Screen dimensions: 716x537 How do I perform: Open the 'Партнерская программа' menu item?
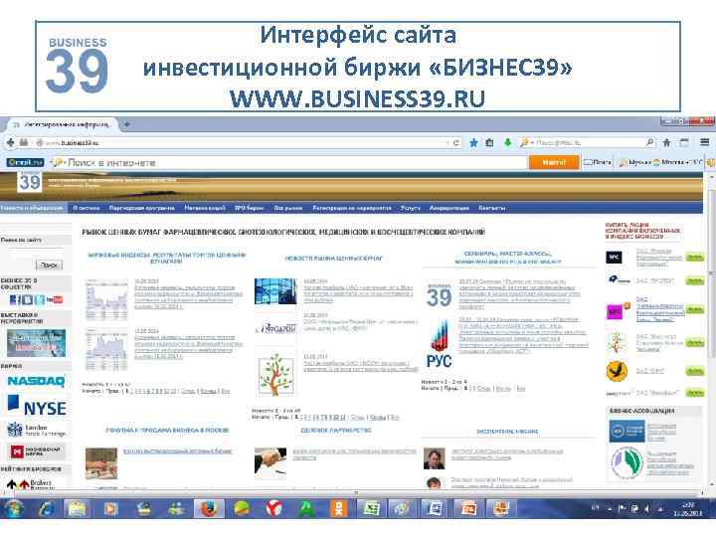click(x=142, y=208)
